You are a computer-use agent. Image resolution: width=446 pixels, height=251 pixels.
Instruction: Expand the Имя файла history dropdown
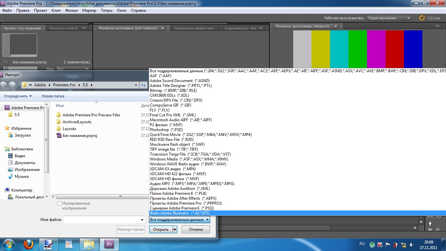tap(142, 220)
